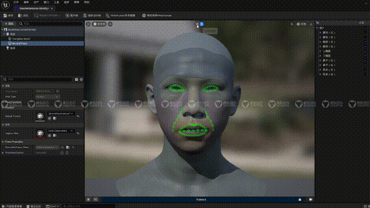
Task: Toggle the outliner root group checkbox at the top right
Action: 365,28
